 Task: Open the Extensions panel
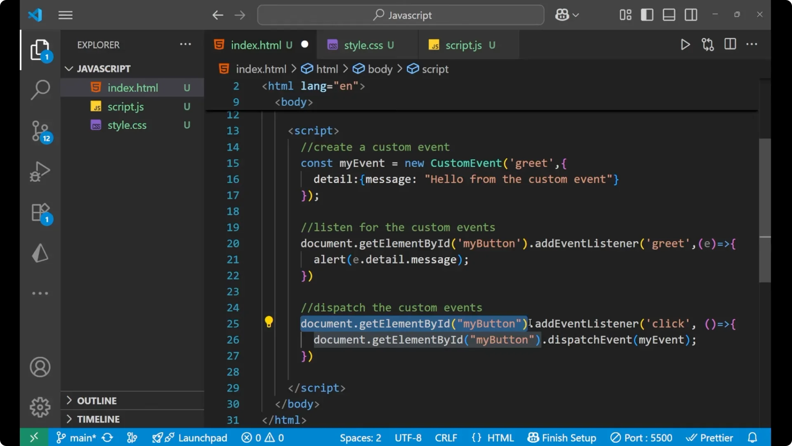[40, 213]
